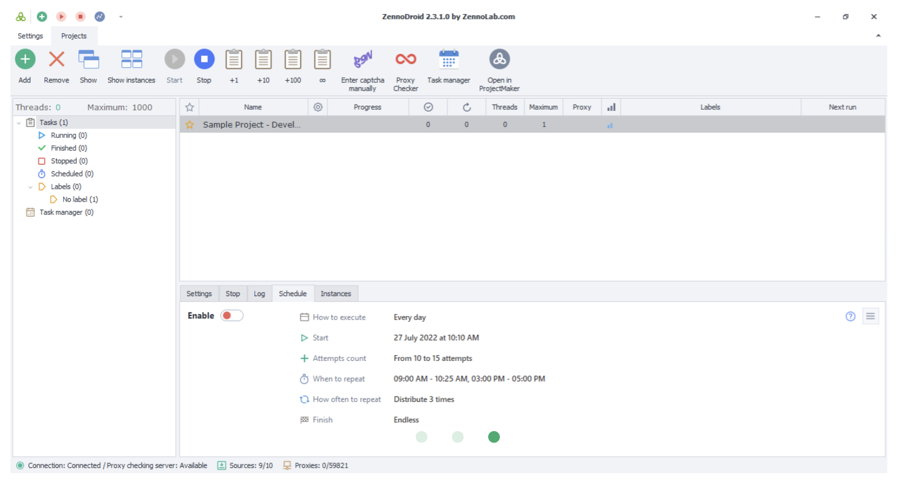This screenshot has height=493, width=898.
Task: Add ten attempts with +10
Action: point(264,67)
